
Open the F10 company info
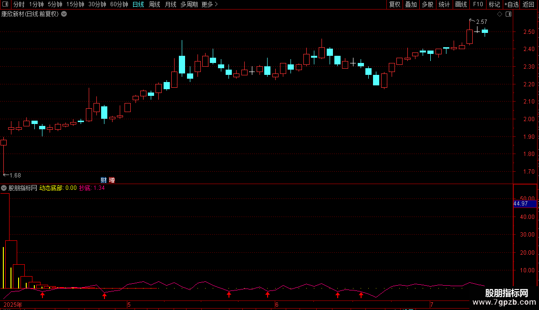click(478, 4)
